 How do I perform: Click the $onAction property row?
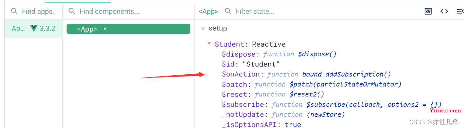point(306,74)
